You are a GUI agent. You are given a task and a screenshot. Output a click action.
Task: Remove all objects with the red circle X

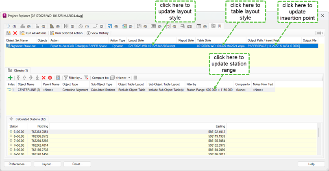coord(50,78)
